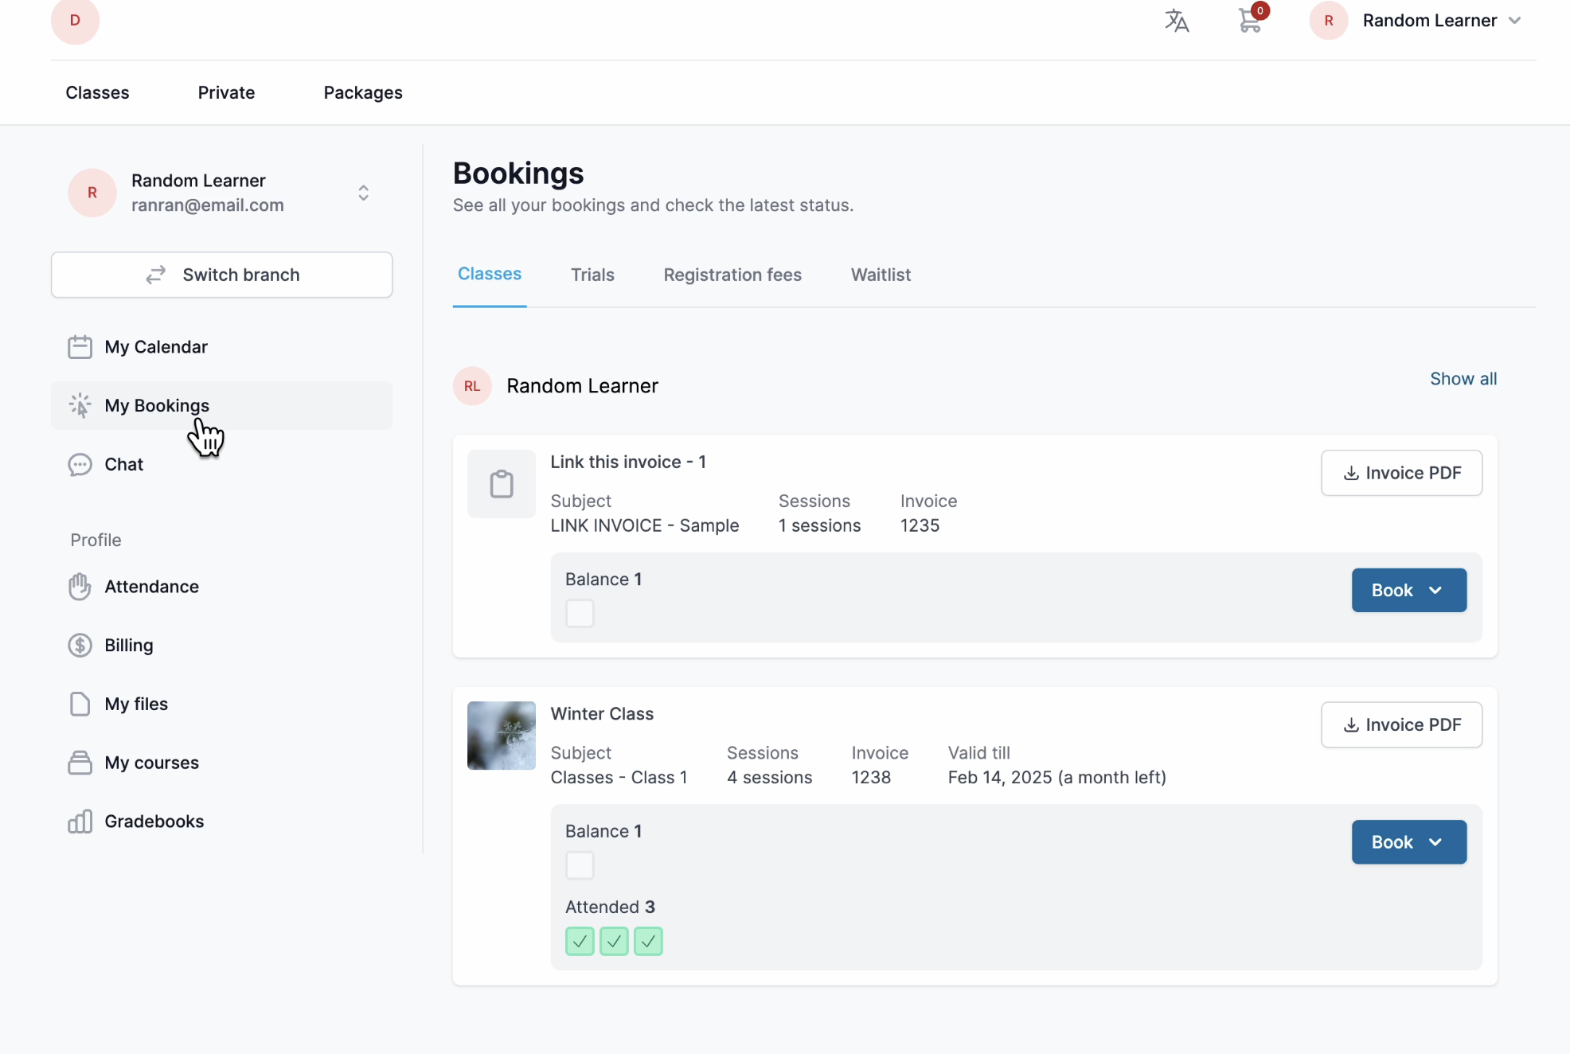This screenshot has height=1054, width=1570.
Task: Click the Show all link
Action: click(x=1463, y=379)
